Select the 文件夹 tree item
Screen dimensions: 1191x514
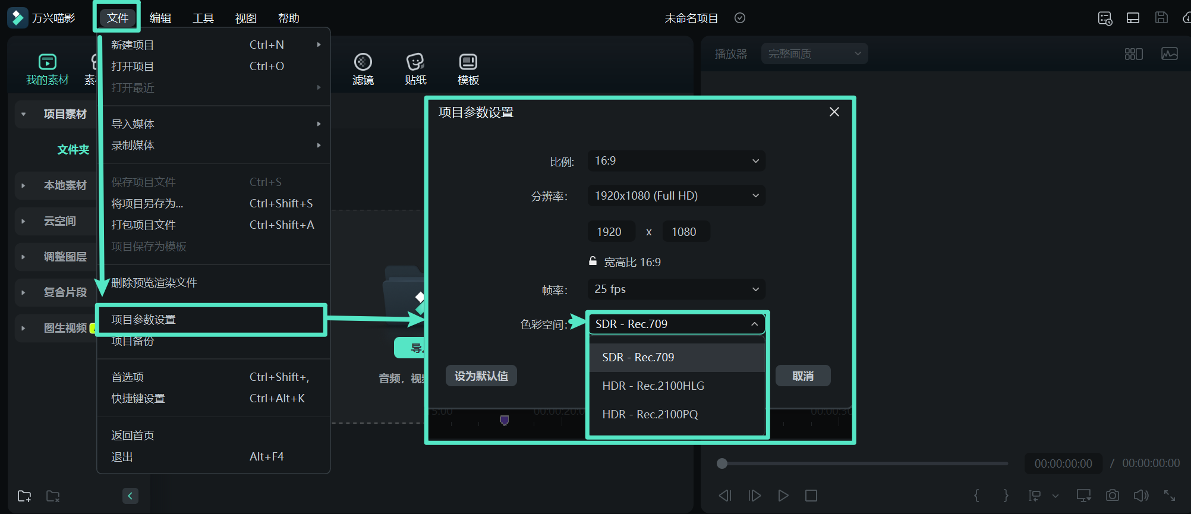tap(73, 150)
